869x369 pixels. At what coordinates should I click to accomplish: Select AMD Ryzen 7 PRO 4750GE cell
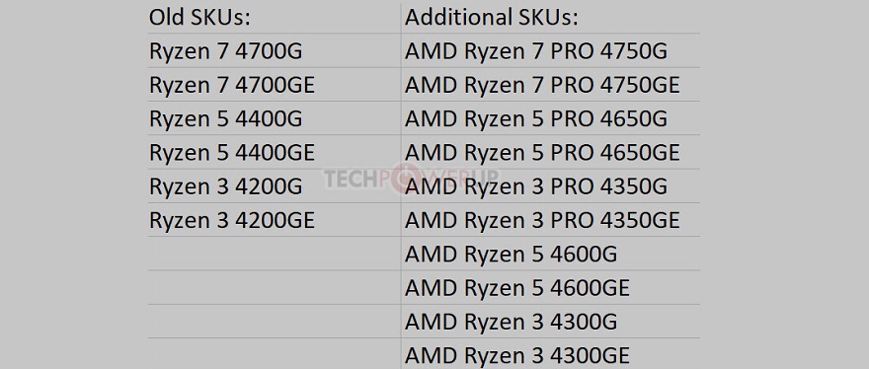[x=550, y=85]
